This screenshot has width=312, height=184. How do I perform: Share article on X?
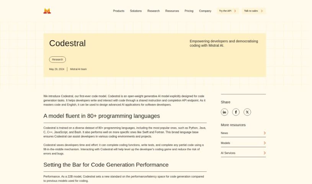247,112
